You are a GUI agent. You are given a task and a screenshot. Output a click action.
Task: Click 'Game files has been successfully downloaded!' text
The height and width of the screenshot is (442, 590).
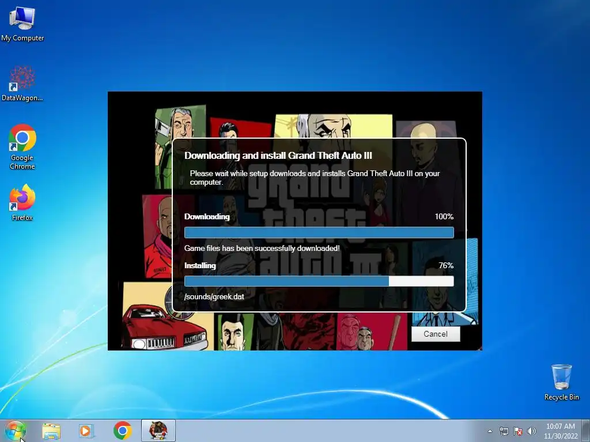262,249
